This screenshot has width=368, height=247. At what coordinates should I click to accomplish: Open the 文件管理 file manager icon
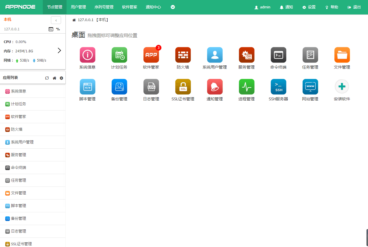click(x=342, y=55)
